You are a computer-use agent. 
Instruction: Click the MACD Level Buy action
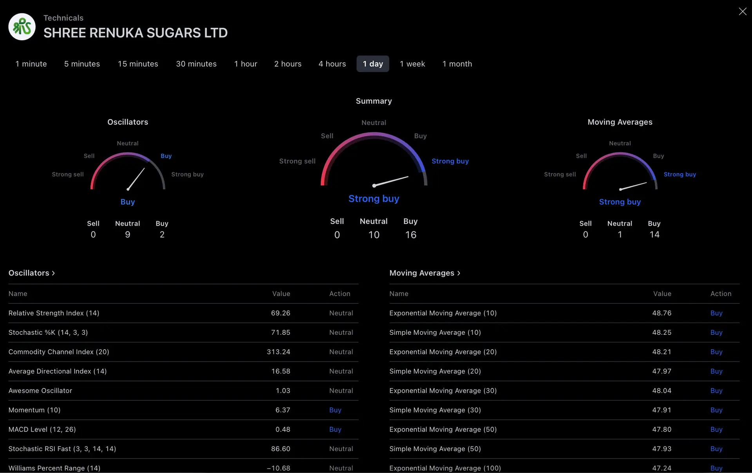[x=335, y=430]
